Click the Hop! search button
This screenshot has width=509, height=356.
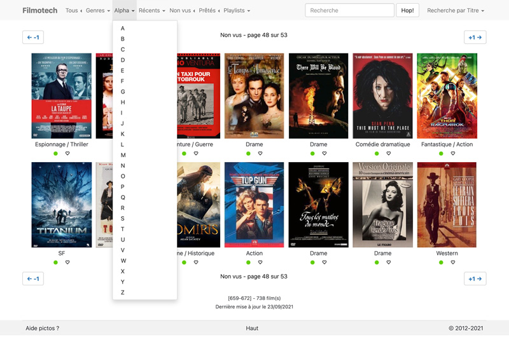click(407, 10)
